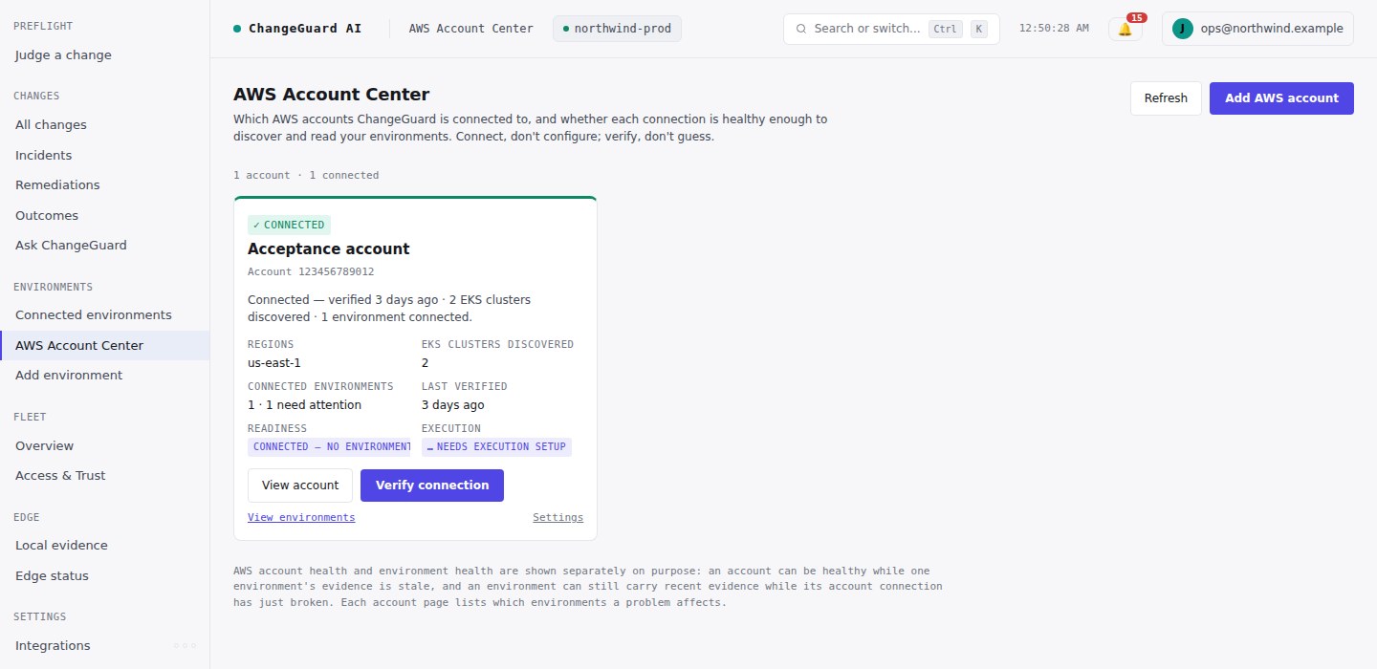
Task: Click '1 account · 1 connected' summary
Action: tap(306, 176)
